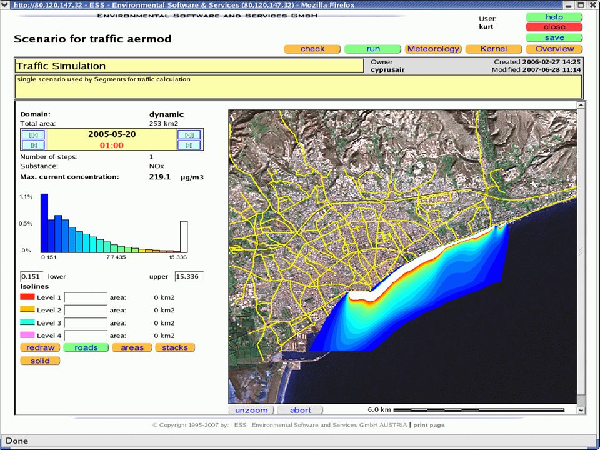Abort the current operation
600x450 pixels.
coord(301,410)
